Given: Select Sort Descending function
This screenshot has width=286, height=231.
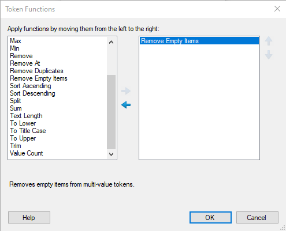Looking at the screenshot, I should [32, 93].
